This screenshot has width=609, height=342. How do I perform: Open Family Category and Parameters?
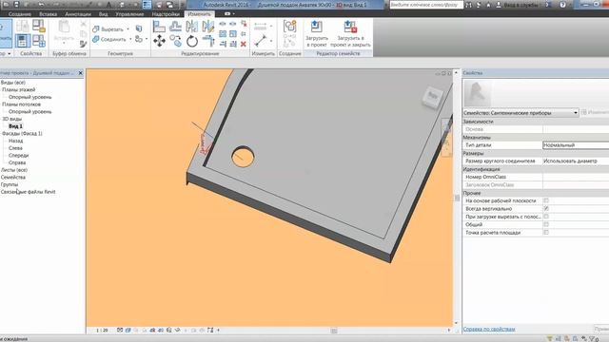coord(38,26)
